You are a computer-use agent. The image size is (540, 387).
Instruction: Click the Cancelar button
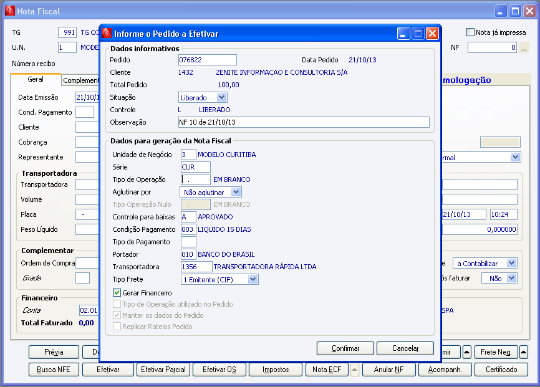(405, 348)
